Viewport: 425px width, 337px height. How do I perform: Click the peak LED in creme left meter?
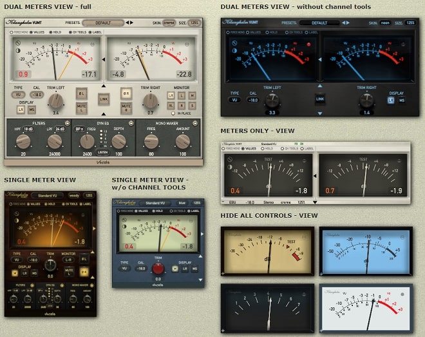pos(93,44)
